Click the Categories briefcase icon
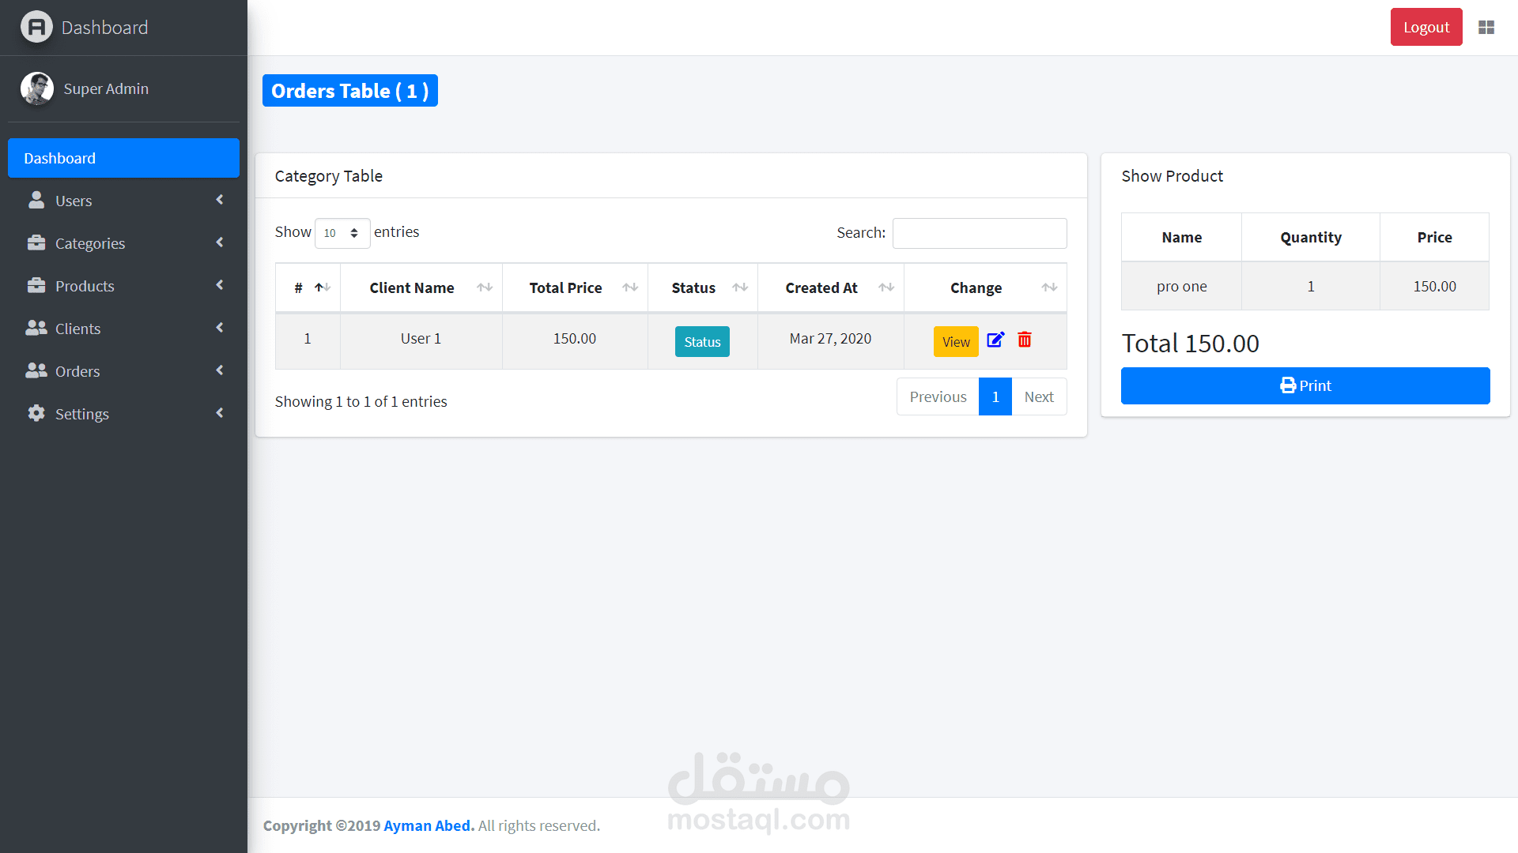This screenshot has width=1518, height=853. pos(36,242)
